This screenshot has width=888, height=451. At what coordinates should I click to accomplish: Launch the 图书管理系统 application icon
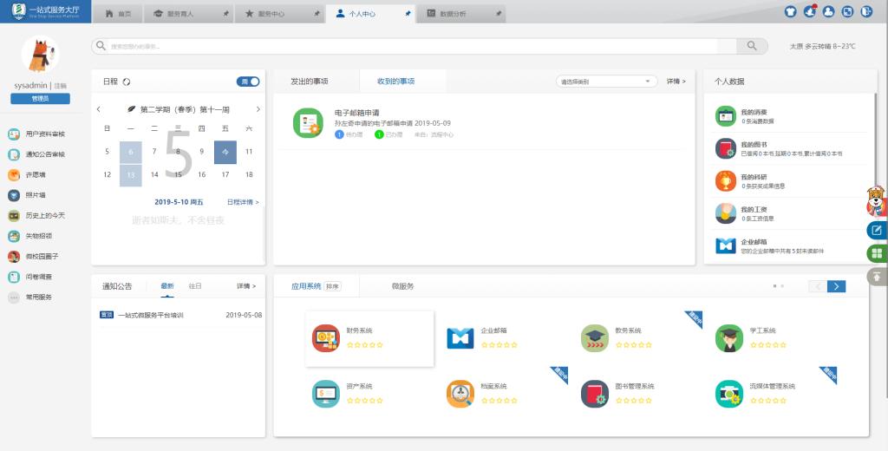pyautogui.click(x=595, y=393)
